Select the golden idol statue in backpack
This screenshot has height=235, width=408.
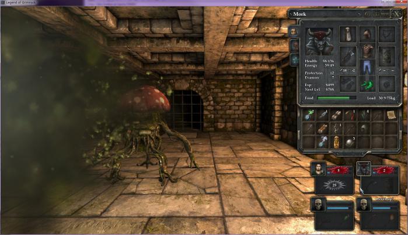(x=336, y=142)
